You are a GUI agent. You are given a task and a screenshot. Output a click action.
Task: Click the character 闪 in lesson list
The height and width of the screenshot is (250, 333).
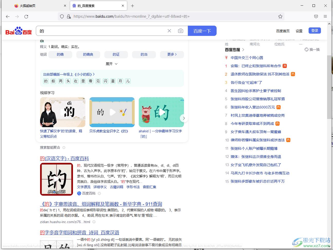(x=105, y=81)
